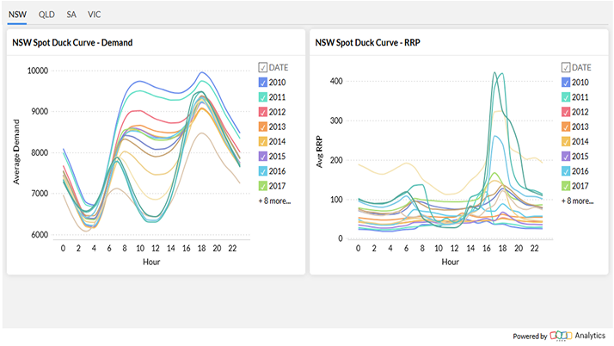Toggle DATE checkbox in Demand chart legend
The width and height of the screenshot is (614, 346).
[x=262, y=67]
